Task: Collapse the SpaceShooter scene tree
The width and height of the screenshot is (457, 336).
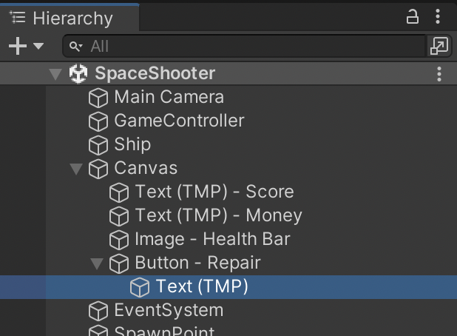Action: (x=55, y=73)
